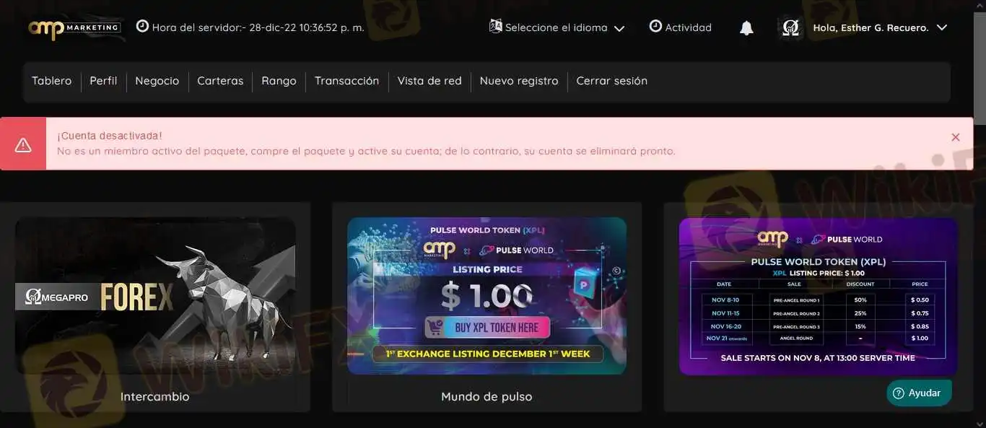
Task: Click the red warning triangle icon
Action: pos(23,144)
